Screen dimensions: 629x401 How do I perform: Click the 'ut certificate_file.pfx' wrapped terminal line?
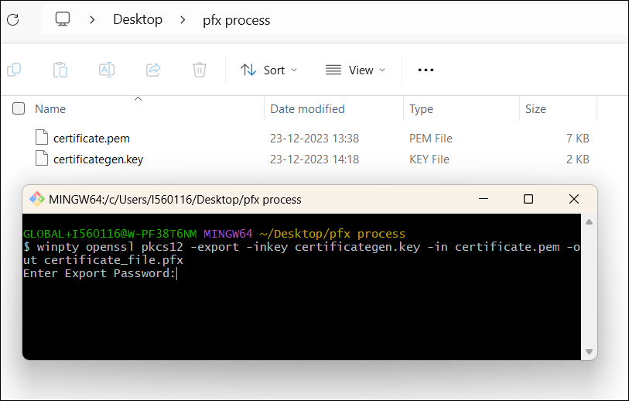pos(103,260)
